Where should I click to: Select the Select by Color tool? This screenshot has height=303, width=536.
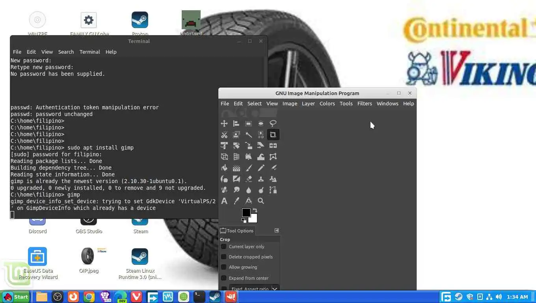261,135
